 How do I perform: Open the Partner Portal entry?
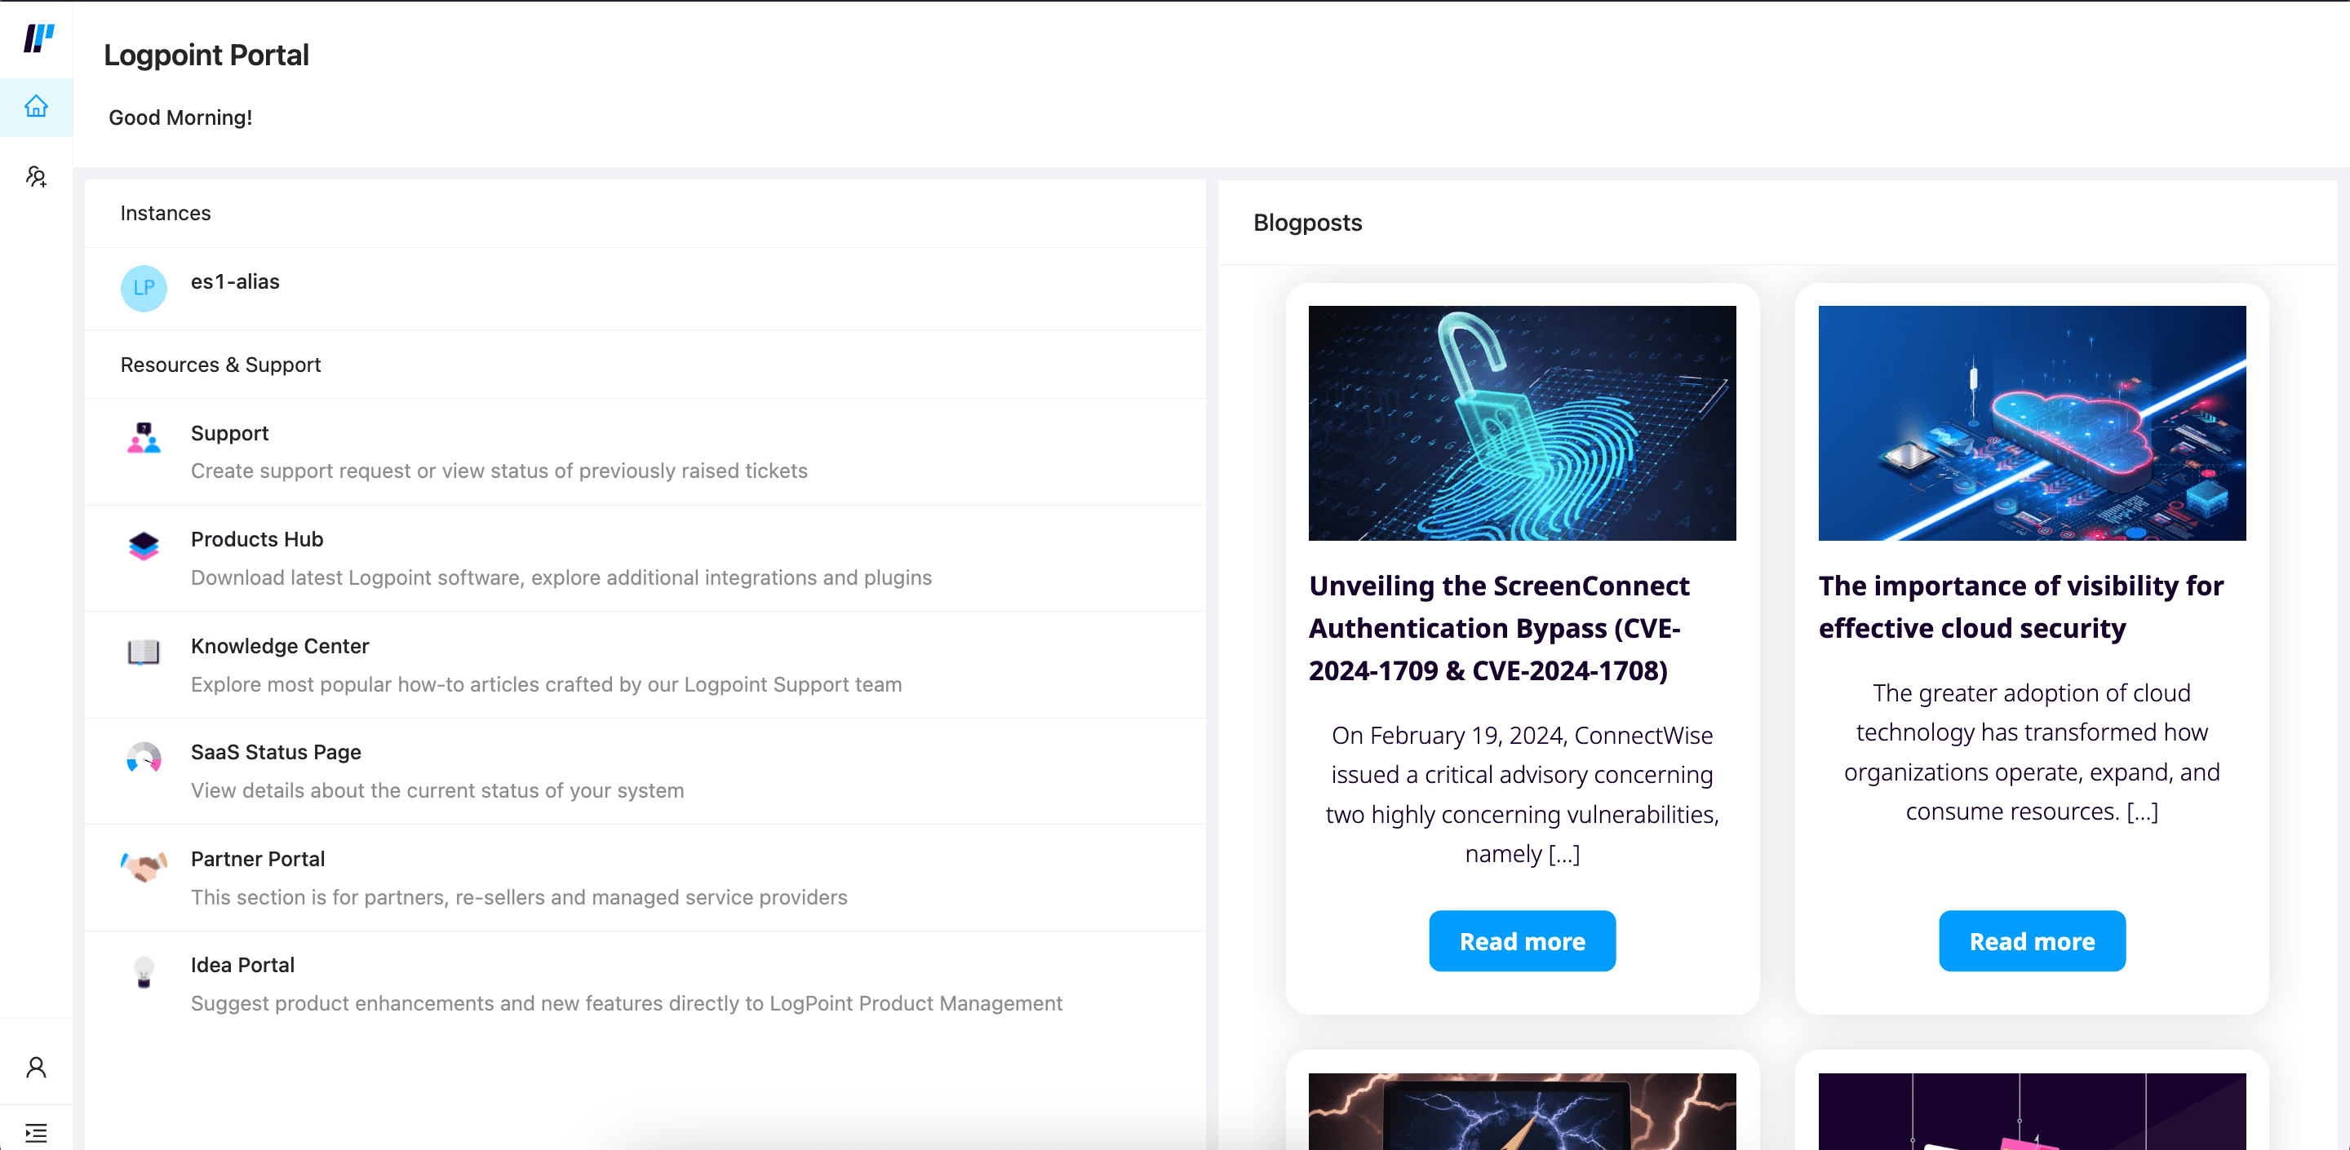coord(257,858)
